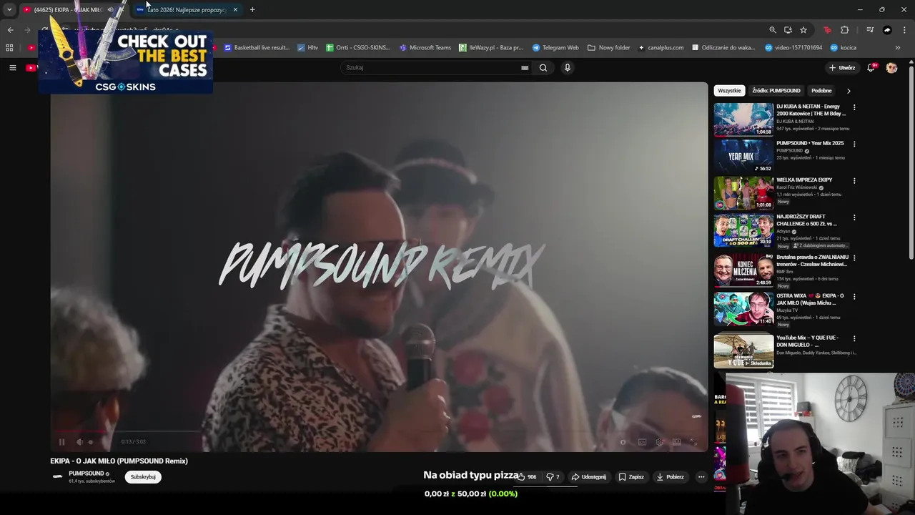
Task: Open the on-screen keyboard icon in search box
Action: tap(525, 68)
